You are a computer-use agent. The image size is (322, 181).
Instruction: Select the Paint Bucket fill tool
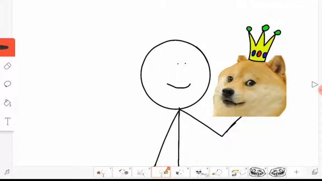[8, 103]
